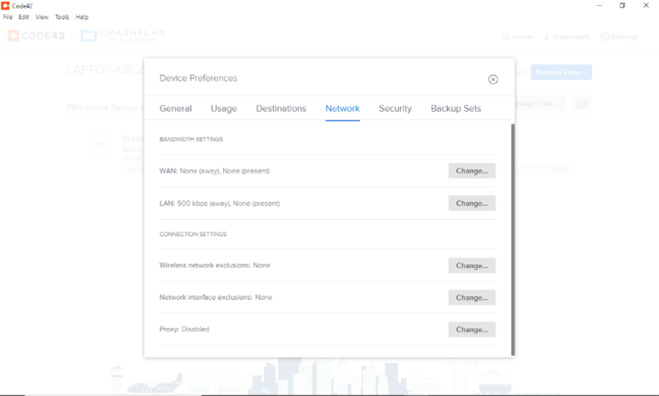Go to Home in header
The image size is (659, 396).
[x=517, y=37]
